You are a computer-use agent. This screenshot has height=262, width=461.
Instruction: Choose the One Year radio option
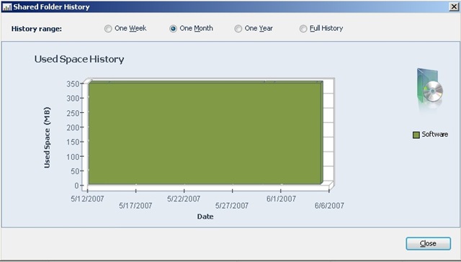click(x=238, y=29)
